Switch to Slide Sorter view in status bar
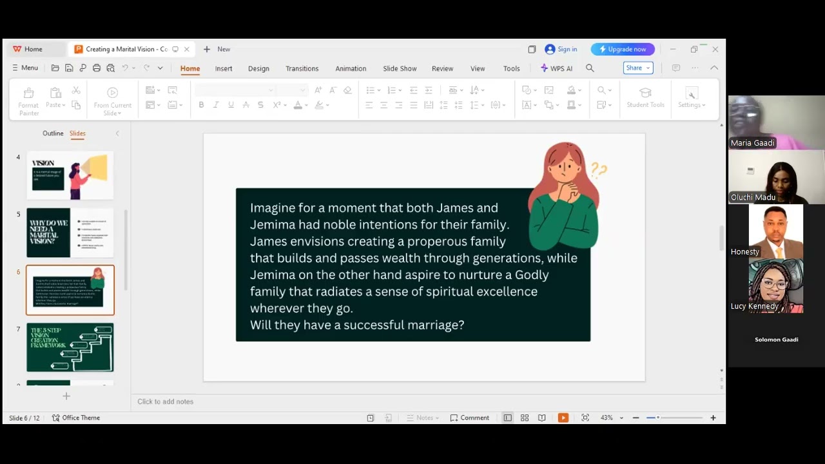The image size is (825, 464). point(525,418)
